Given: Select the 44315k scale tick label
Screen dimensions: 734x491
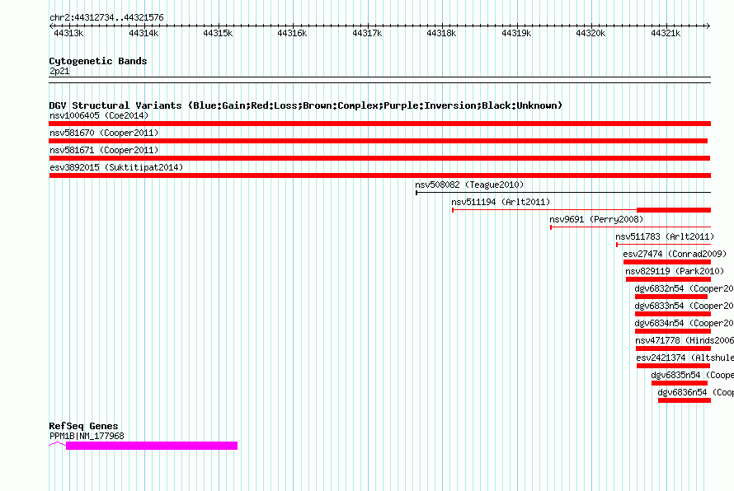Looking at the screenshot, I should coord(218,33).
